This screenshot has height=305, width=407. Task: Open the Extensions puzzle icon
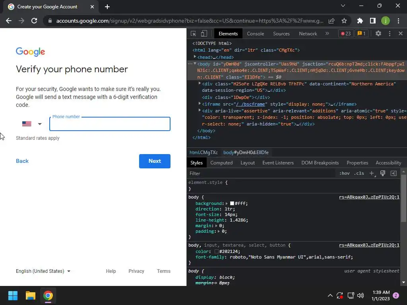pyautogui.click(x=360, y=21)
